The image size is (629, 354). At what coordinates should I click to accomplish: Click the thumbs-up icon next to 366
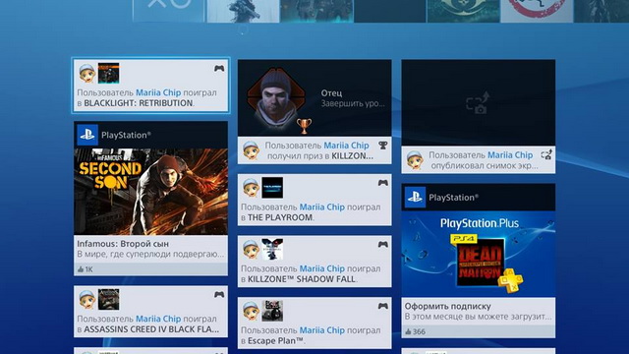tap(408, 331)
